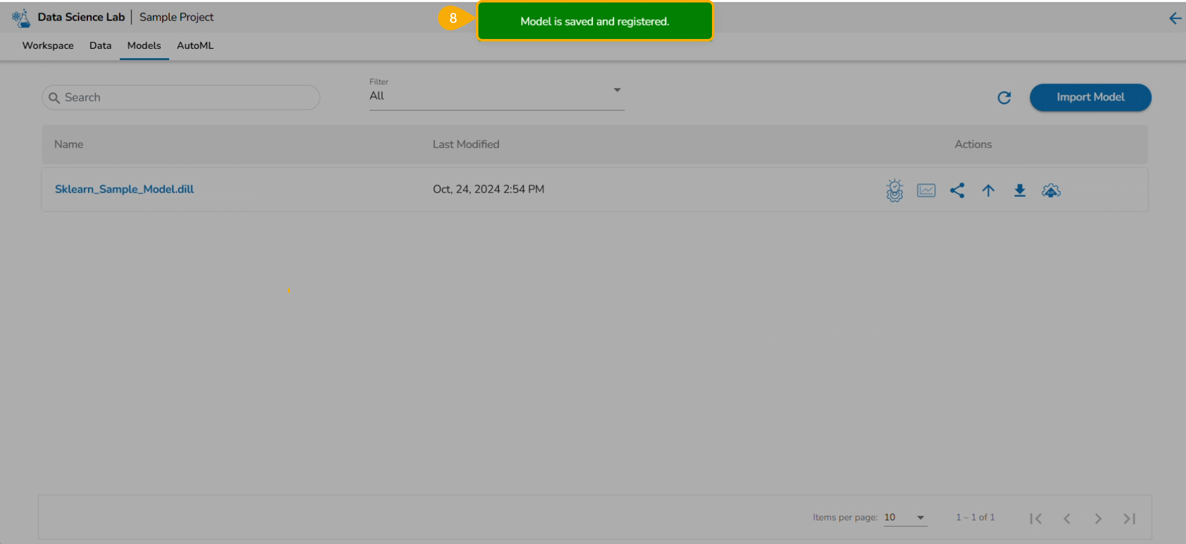Click the up-arrow icon in Actions
Image resolution: width=1186 pixels, height=544 pixels.
(x=988, y=191)
